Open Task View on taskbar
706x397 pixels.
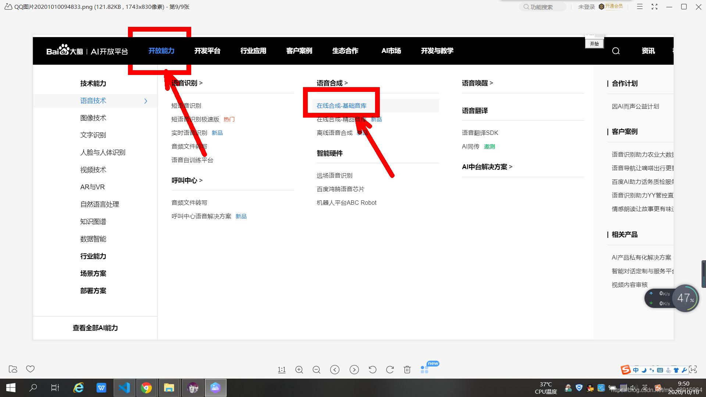[x=55, y=388]
